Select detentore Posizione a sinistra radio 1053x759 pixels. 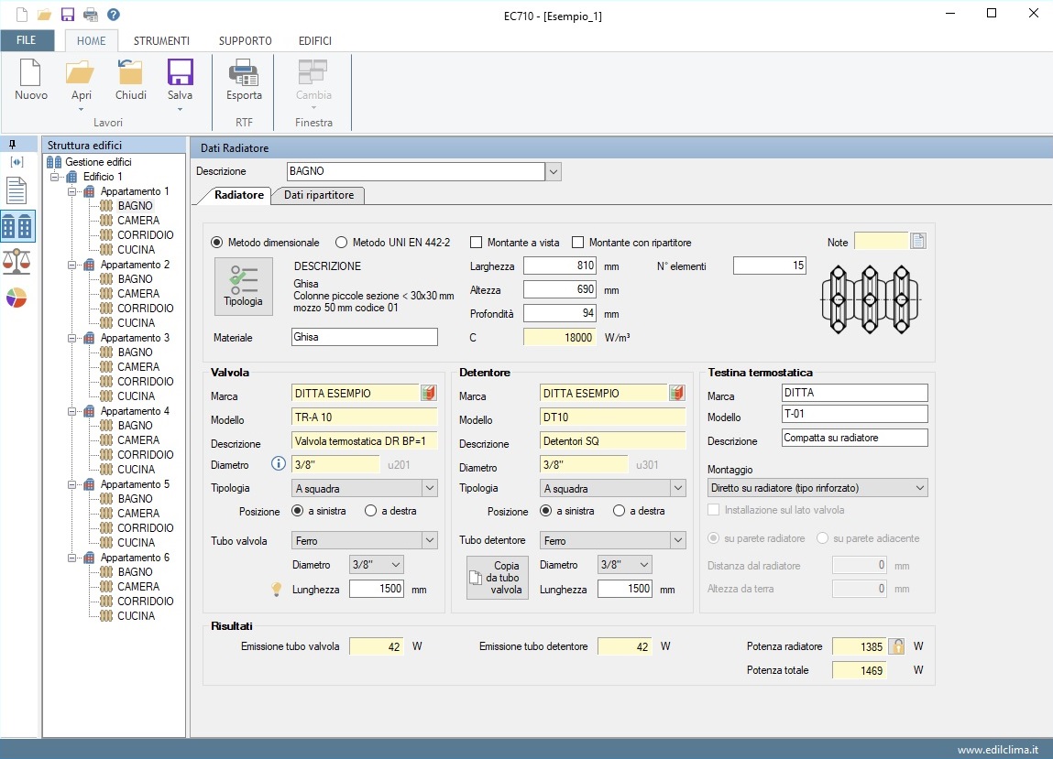[546, 511]
